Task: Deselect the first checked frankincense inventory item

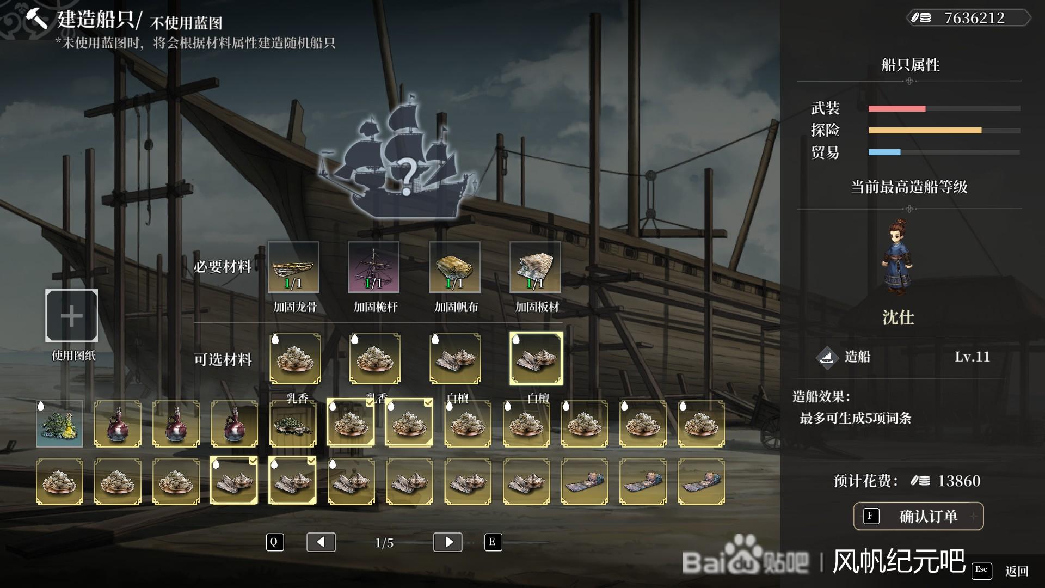Action: tap(351, 422)
